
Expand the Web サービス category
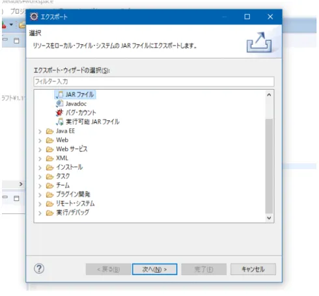(x=40, y=150)
